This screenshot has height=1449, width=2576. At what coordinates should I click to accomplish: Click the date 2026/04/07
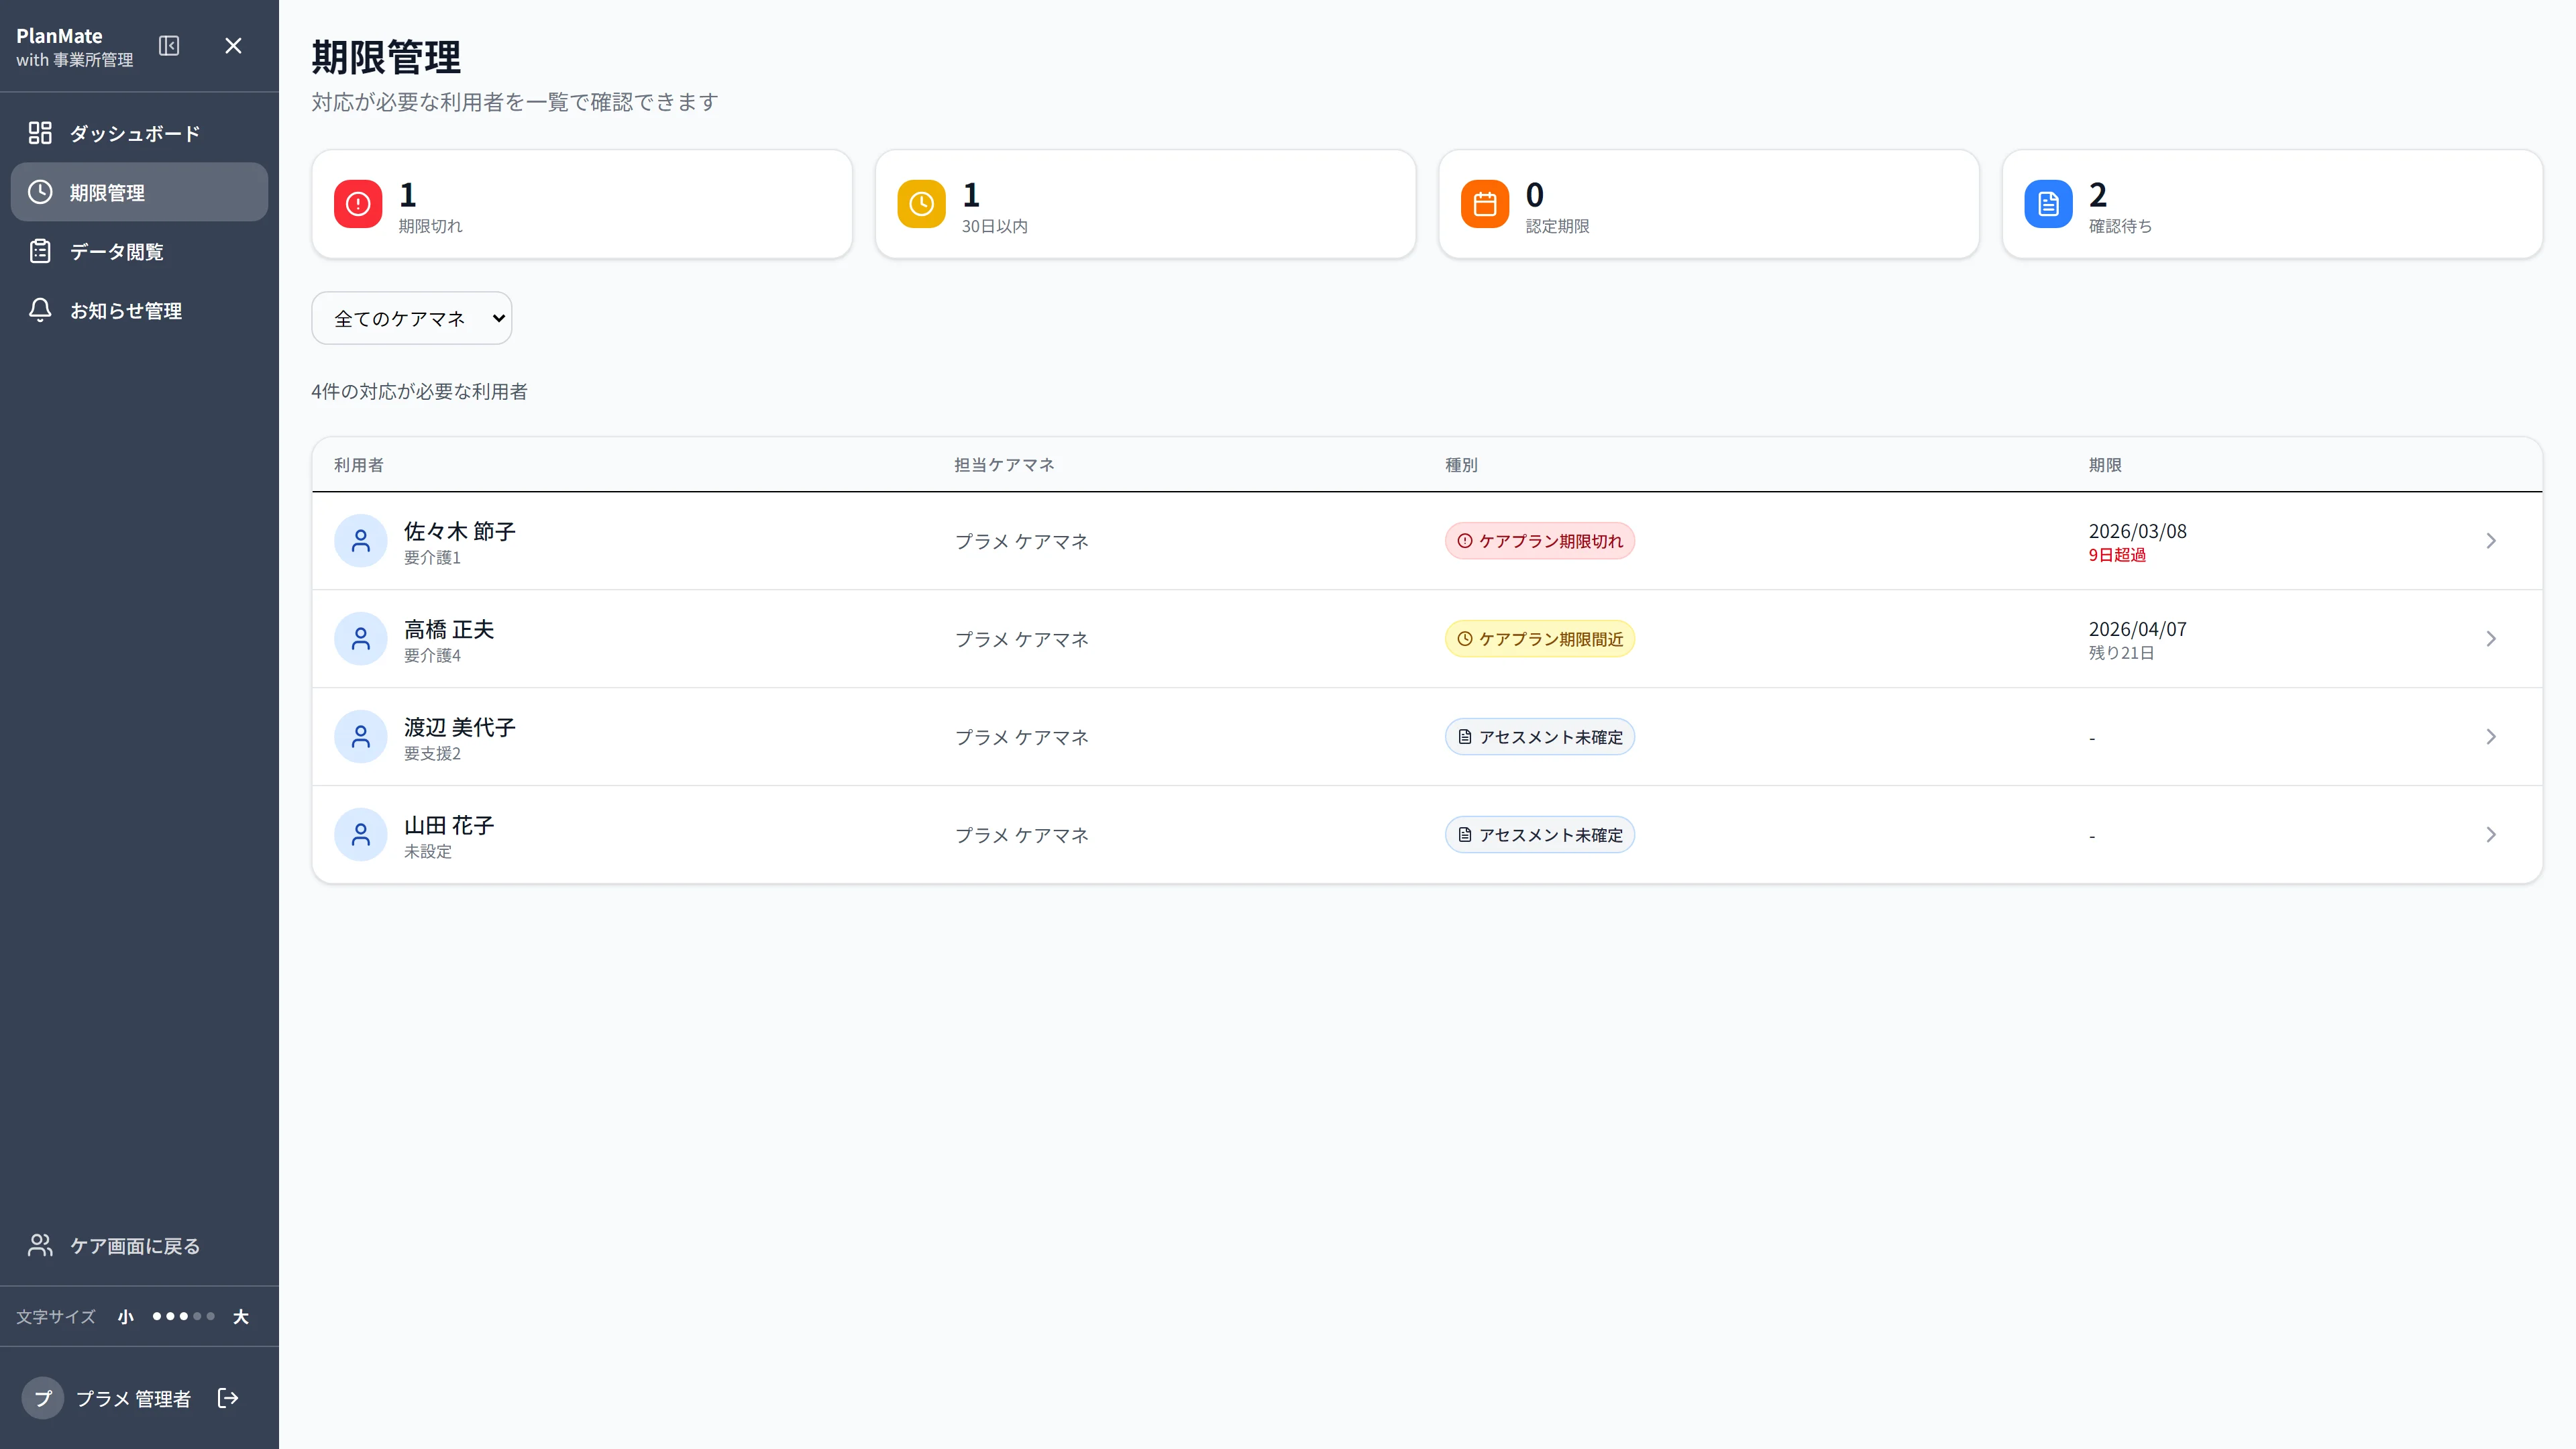[x=2138, y=629]
